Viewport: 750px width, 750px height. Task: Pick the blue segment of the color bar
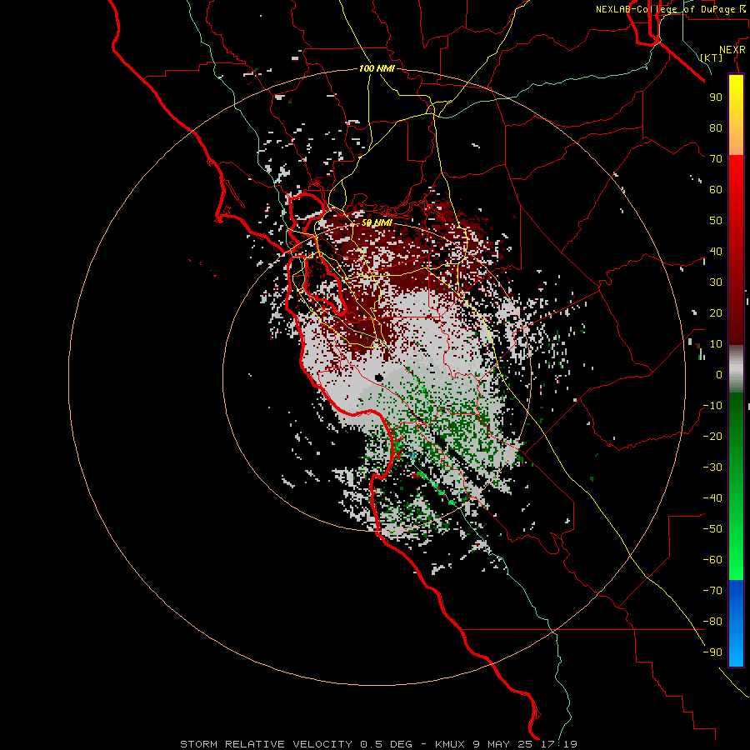click(x=736, y=622)
